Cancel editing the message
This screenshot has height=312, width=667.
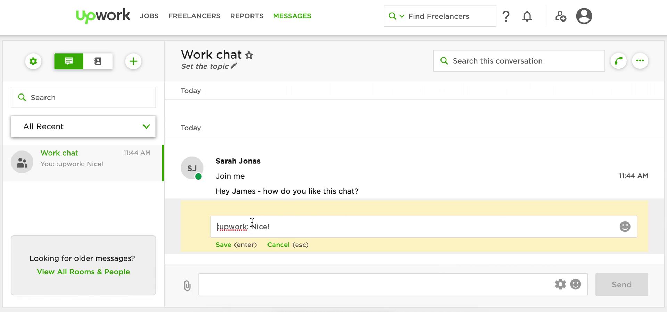click(x=278, y=245)
